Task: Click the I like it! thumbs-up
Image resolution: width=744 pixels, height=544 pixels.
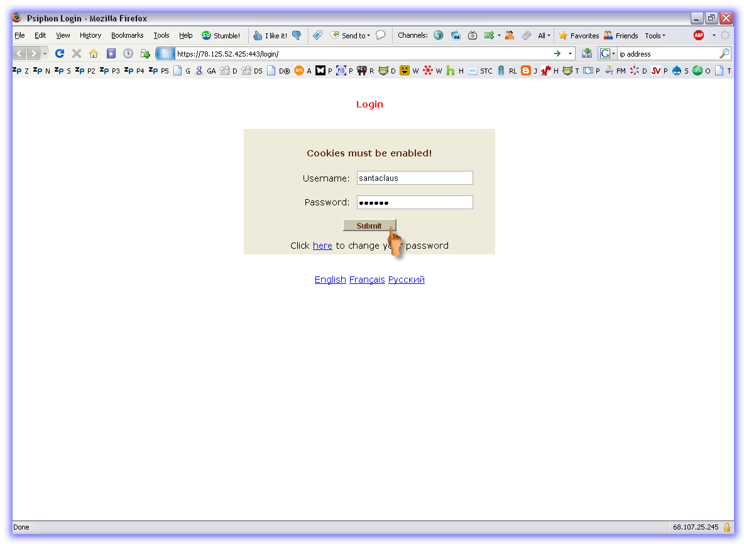Action: (x=270, y=36)
